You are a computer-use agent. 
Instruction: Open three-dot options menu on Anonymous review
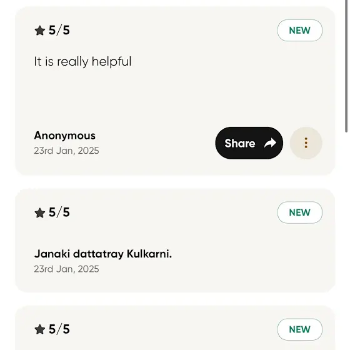[x=306, y=143]
